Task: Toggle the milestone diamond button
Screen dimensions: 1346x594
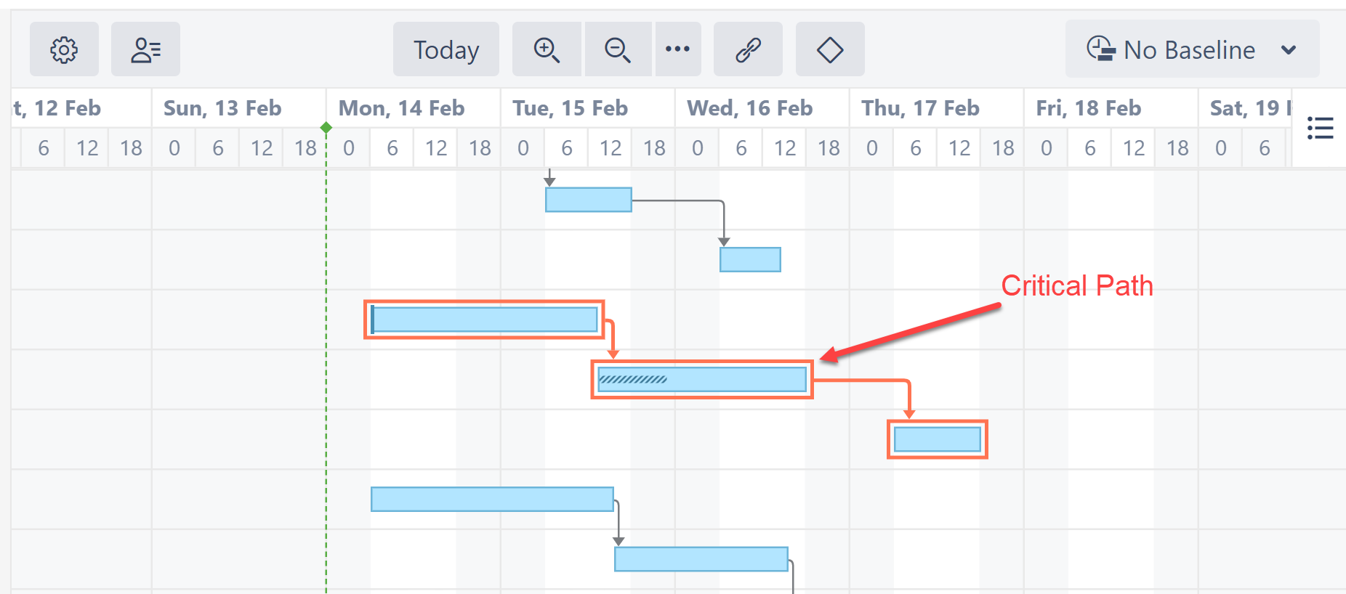Action: click(x=830, y=49)
